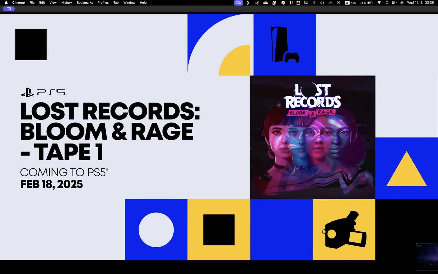The height and width of the screenshot is (274, 438).
Task: Open the dotted sunrise menu bar icon
Action: coord(330,3)
